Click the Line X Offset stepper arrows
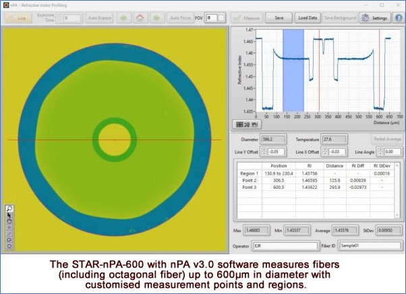Viewport: 406px width, 294px height. click(x=325, y=152)
